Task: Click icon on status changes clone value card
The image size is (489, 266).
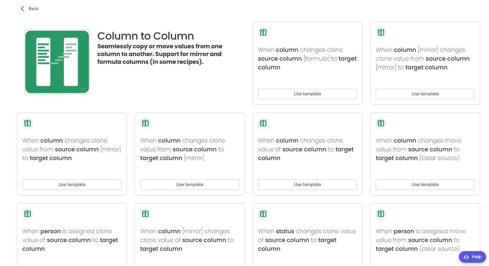Action: pos(263,214)
